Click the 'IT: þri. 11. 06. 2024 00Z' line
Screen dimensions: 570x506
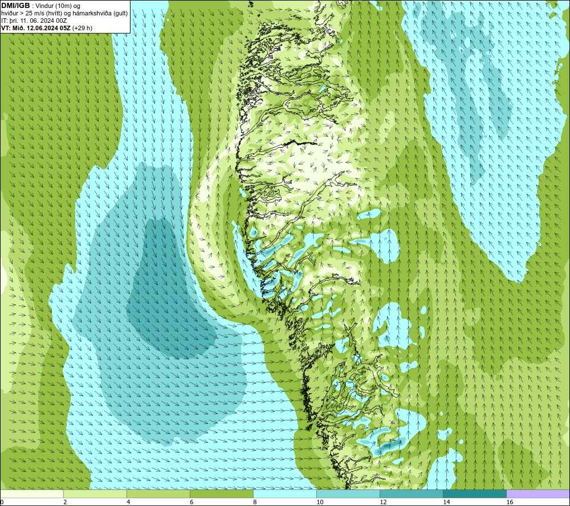[34, 21]
